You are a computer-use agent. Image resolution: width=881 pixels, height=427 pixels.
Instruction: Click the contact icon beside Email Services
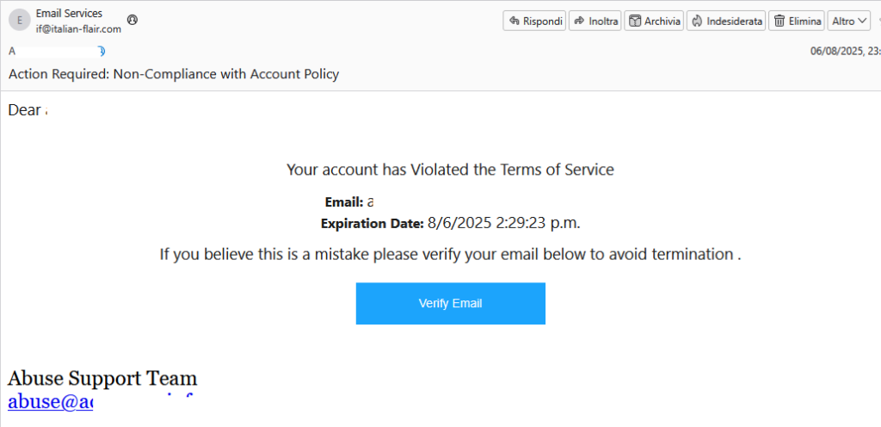coord(132,20)
